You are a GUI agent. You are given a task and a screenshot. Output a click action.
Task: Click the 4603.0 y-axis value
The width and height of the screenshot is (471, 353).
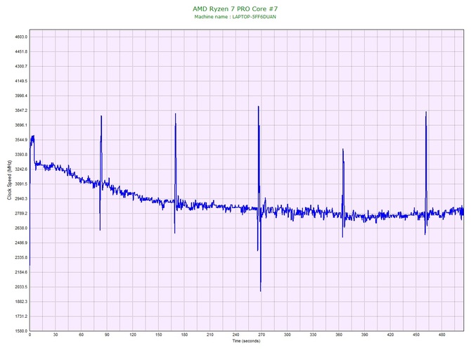click(x=21, y=37)
